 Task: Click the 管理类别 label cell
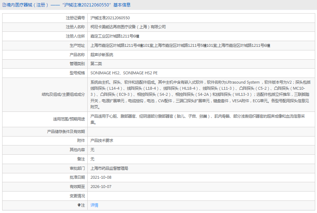coord(45,64)
